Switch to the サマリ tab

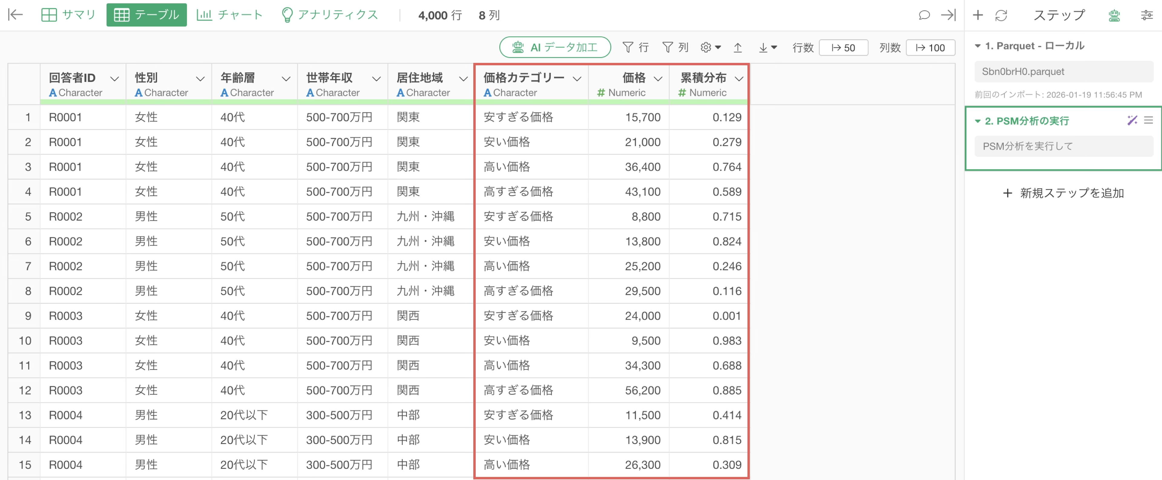pos(68,15)
